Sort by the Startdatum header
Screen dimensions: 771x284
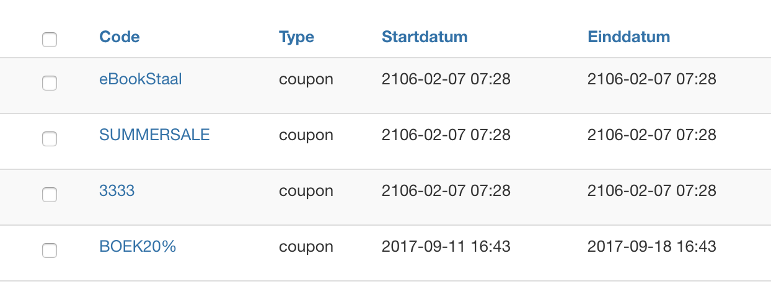coord(425,37)
